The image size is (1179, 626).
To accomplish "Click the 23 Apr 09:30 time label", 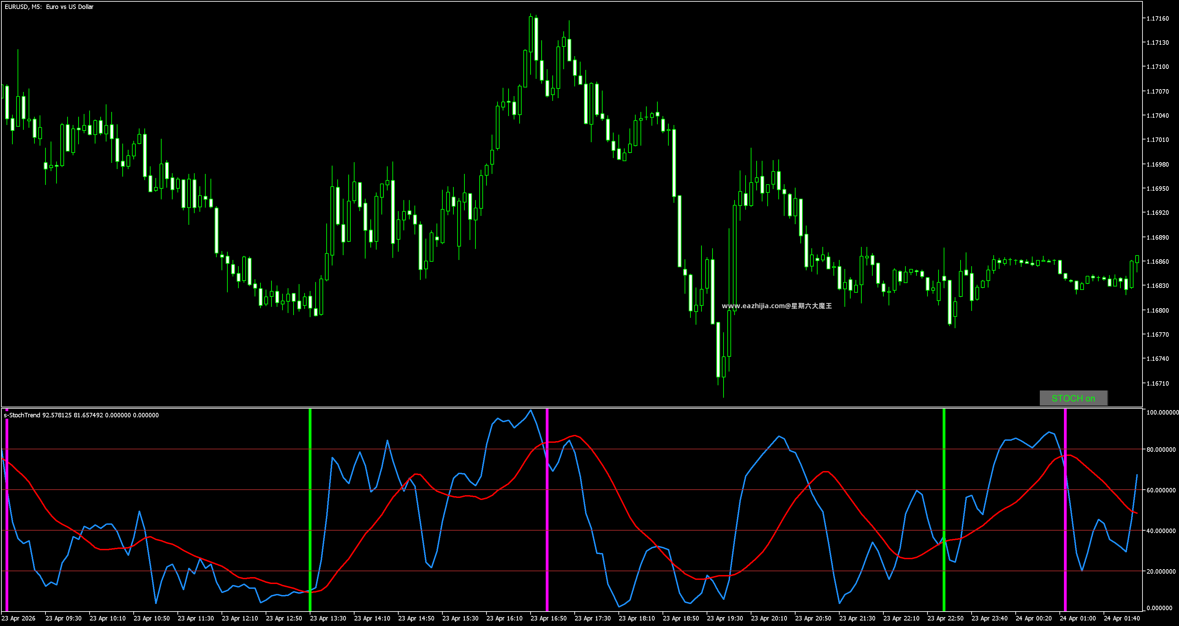I will tap(64, 619).
